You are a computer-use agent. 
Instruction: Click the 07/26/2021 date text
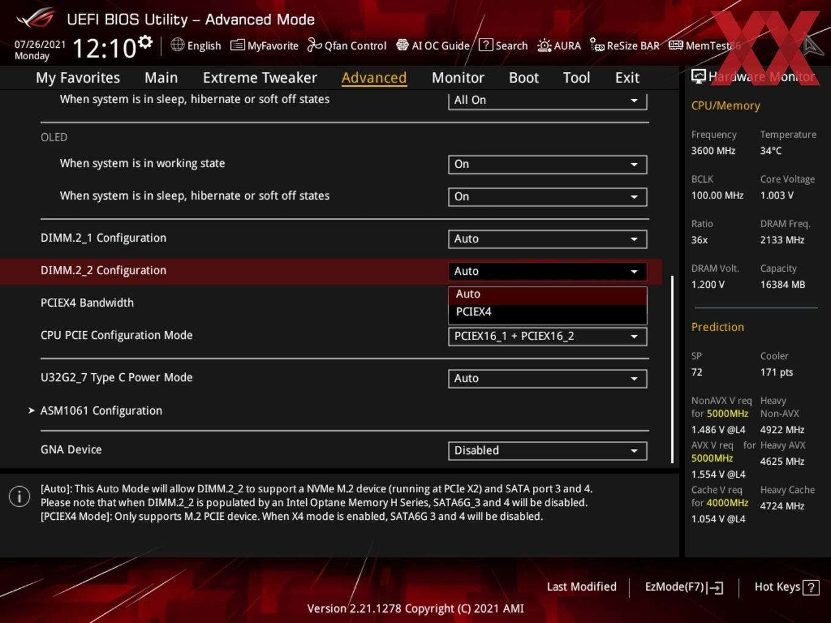pos(40,44)
